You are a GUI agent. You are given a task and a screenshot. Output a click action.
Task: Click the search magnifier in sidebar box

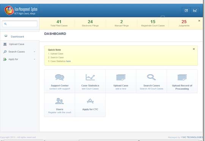(x=5, y=24)
